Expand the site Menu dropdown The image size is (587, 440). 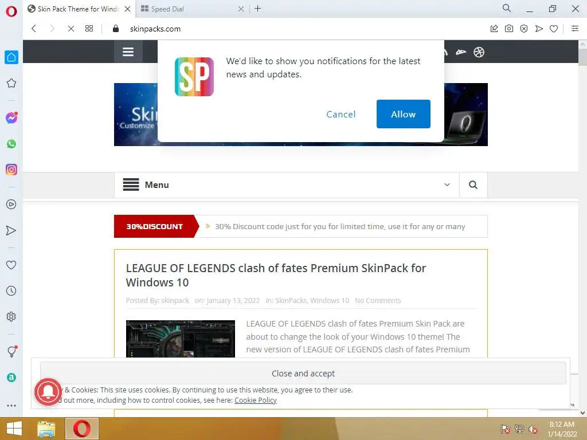coord(287,185)
